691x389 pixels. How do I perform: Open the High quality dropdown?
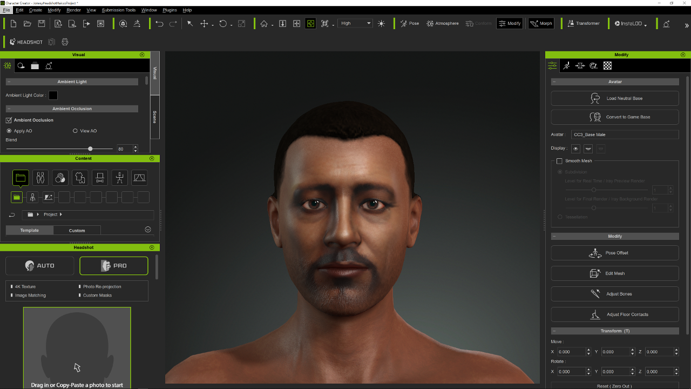tap(356, 23)
